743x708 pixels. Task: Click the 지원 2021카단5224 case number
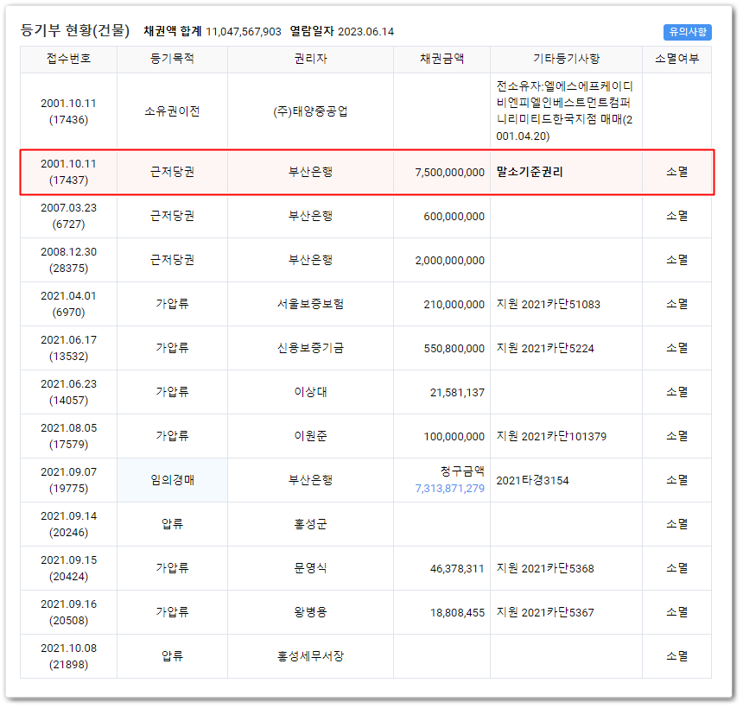pos(545,348)
